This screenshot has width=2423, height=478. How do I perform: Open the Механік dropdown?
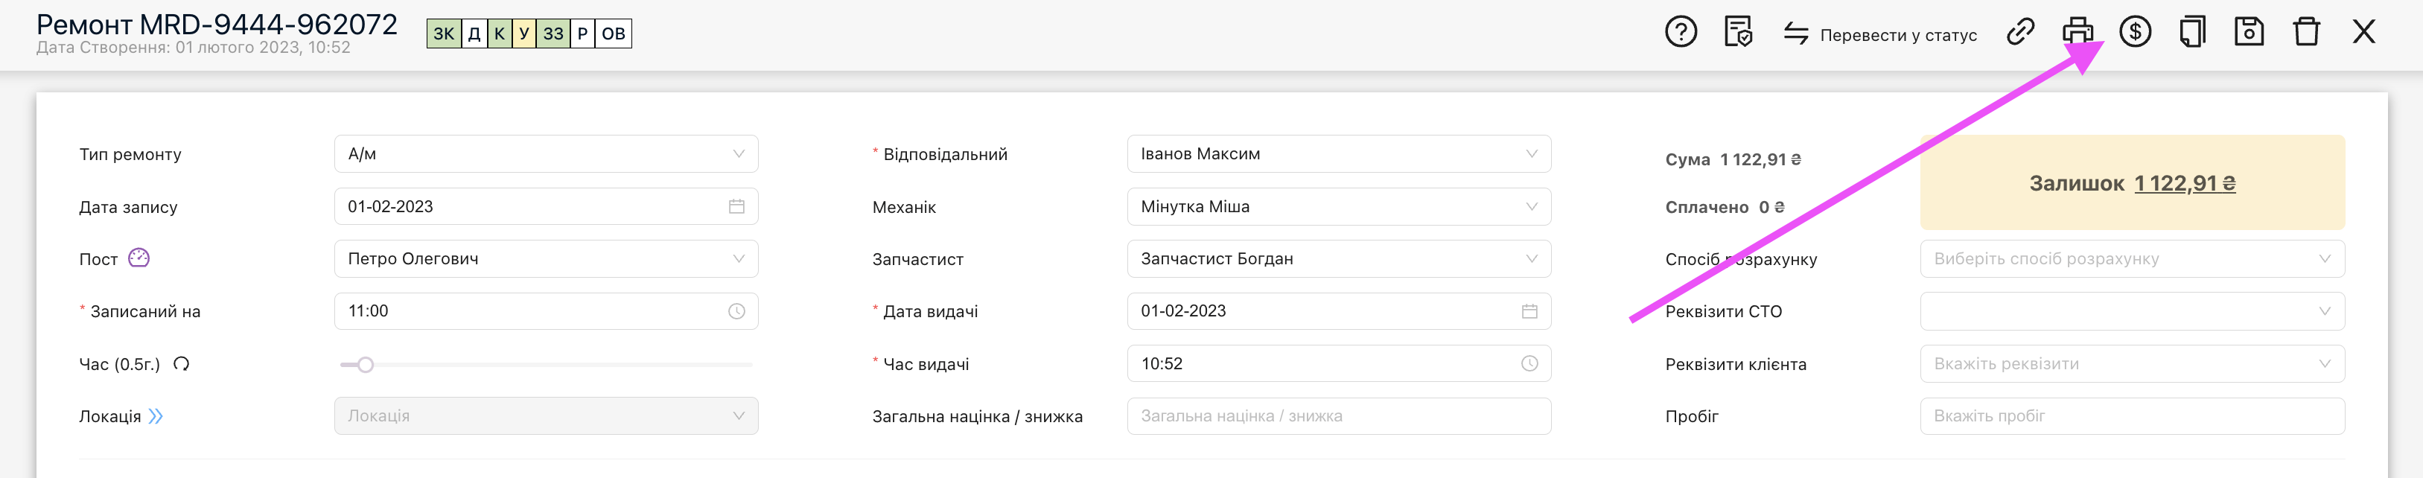tap(1337, 206)
